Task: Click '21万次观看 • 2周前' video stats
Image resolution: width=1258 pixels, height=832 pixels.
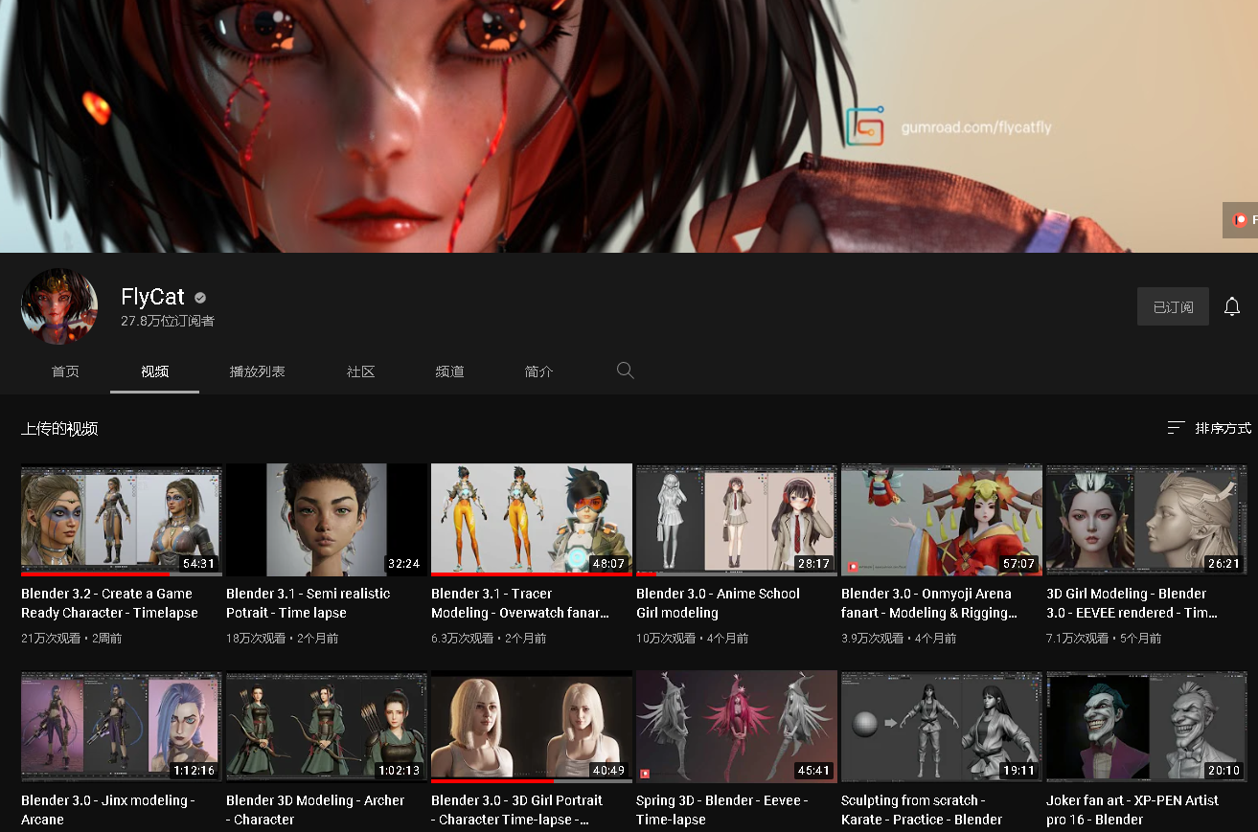Action: click(71, 638)
